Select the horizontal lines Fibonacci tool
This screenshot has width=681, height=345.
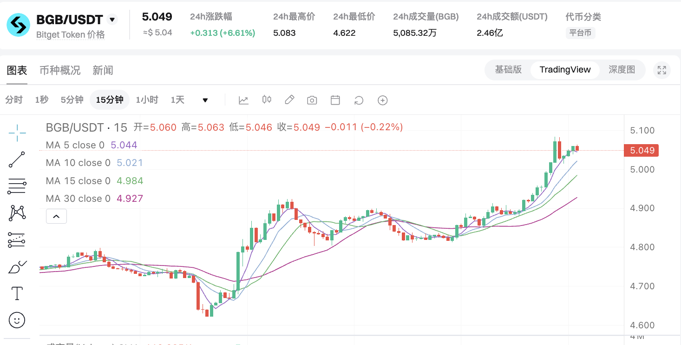pyautogui.click(x=17, y=186)
